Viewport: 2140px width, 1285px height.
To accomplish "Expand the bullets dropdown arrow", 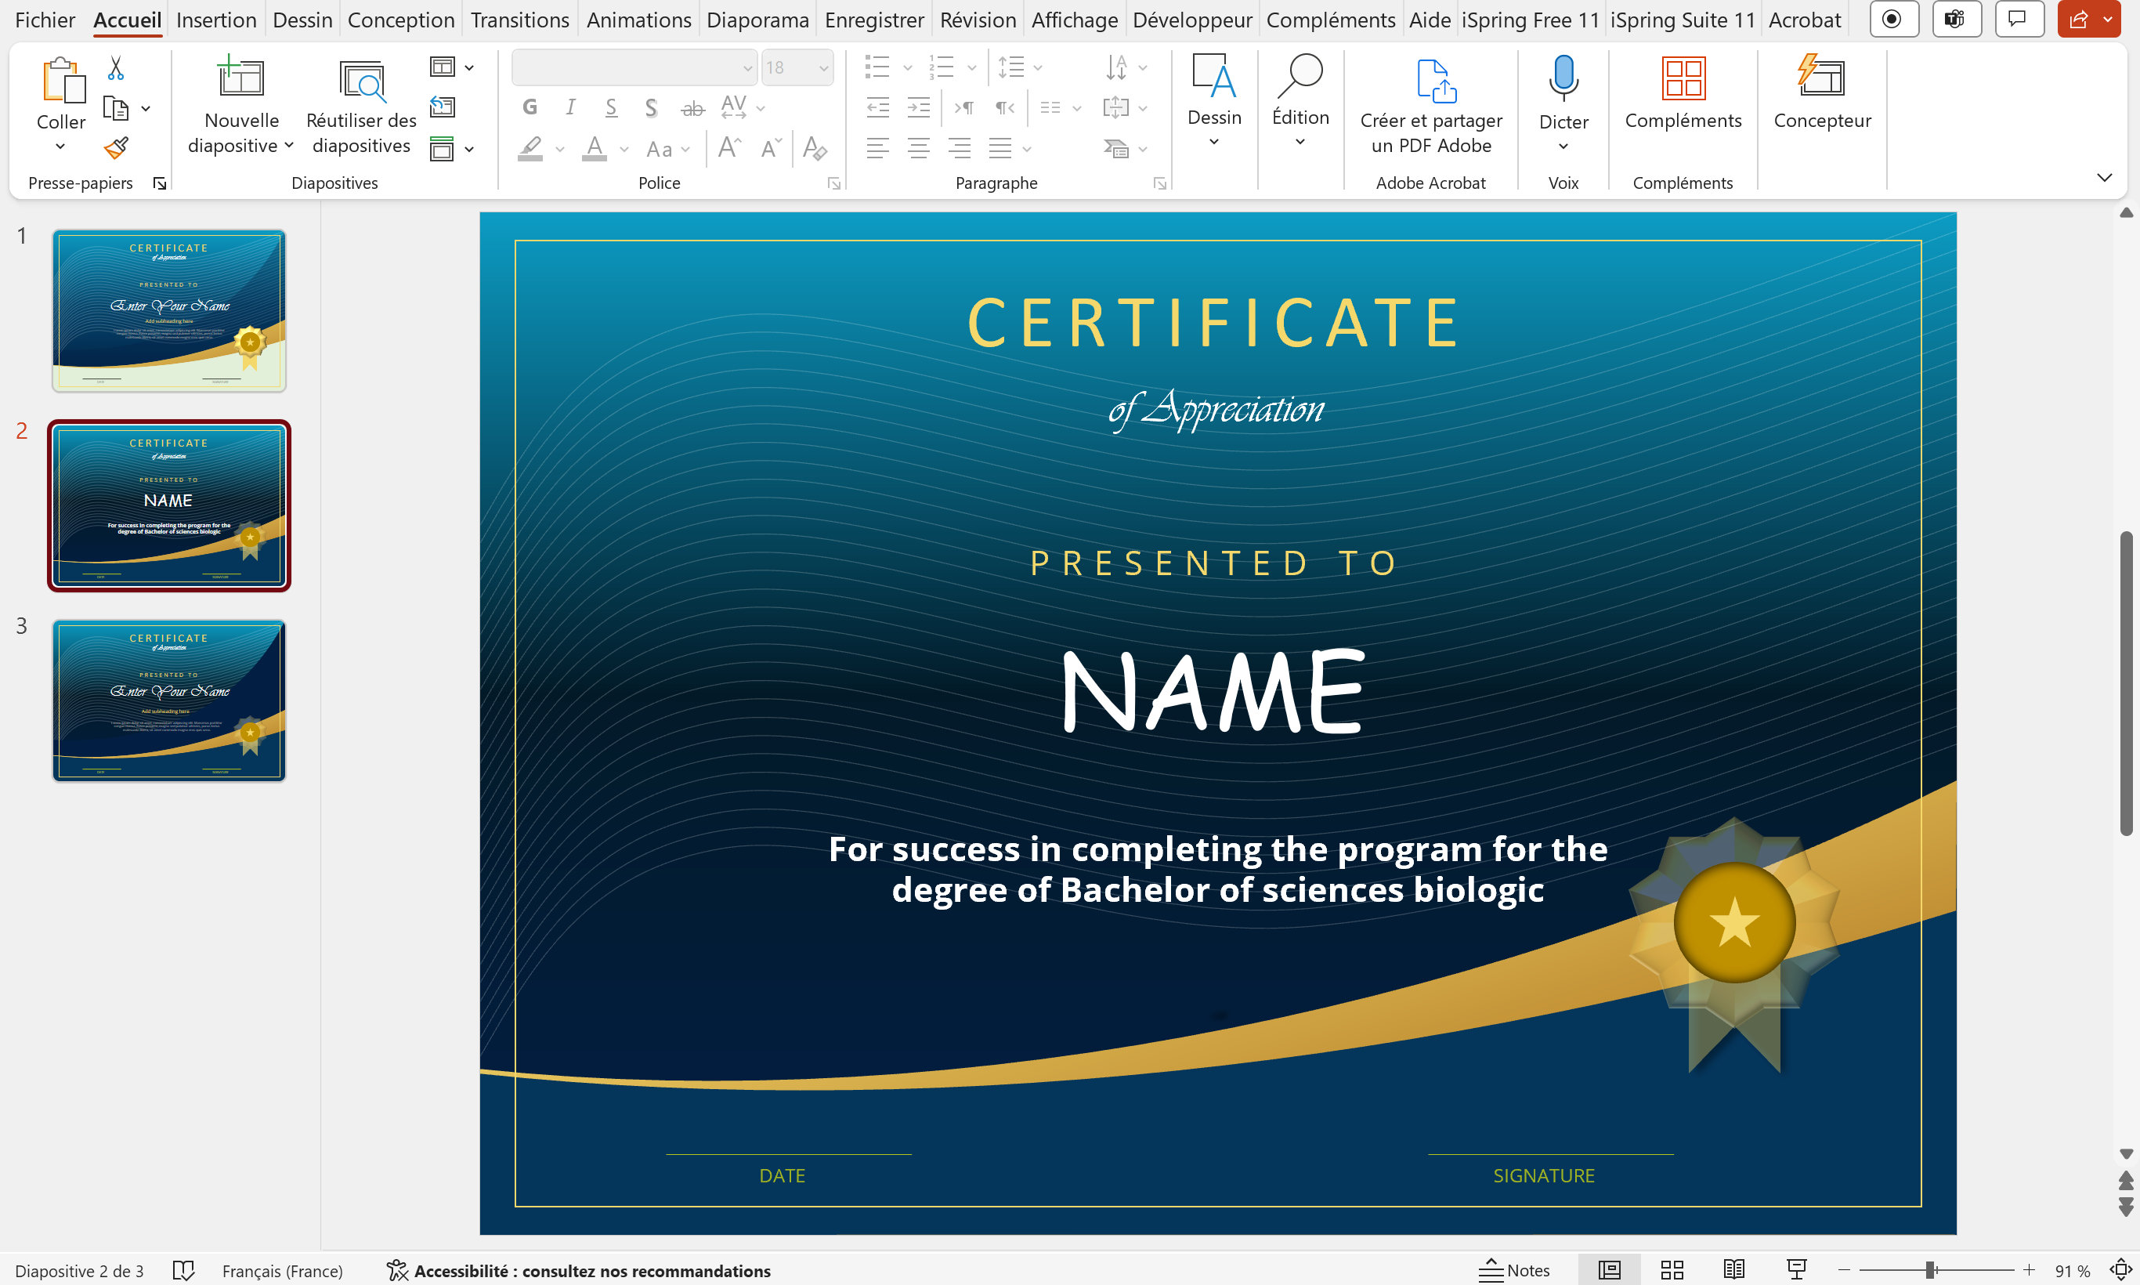I will [x=907, y=67].
